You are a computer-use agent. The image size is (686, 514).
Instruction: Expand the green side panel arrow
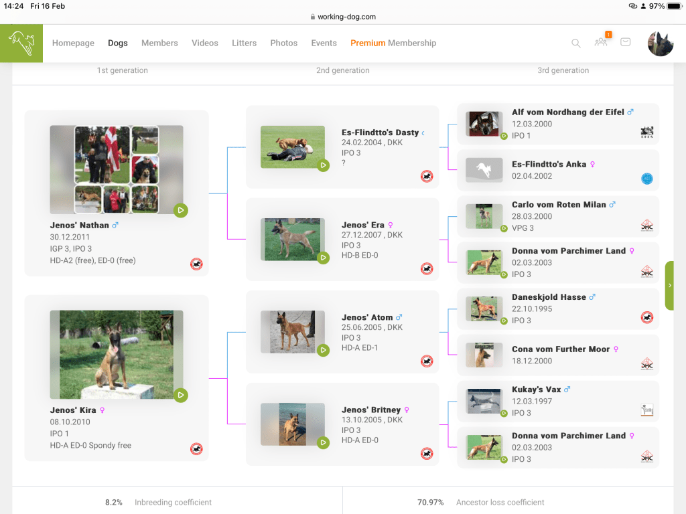669,285
